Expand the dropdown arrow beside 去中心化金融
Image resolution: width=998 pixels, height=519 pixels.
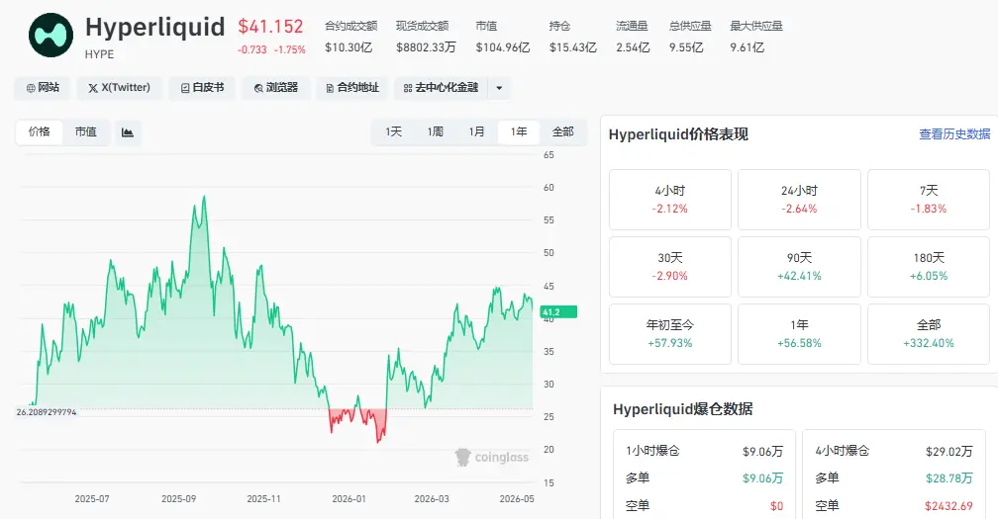coord(499,88)
